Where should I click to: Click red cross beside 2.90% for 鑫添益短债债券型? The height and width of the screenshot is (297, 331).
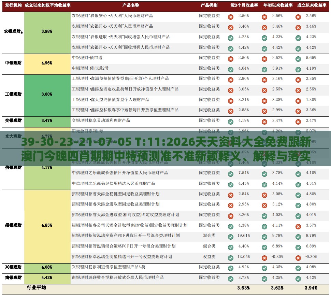pos(231,80)
